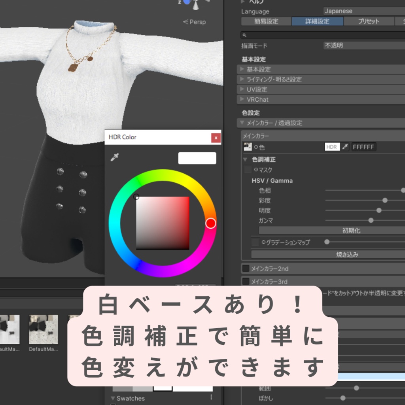Click the 焼き込み bake button

pyautogui.click(x=328, y=254)
